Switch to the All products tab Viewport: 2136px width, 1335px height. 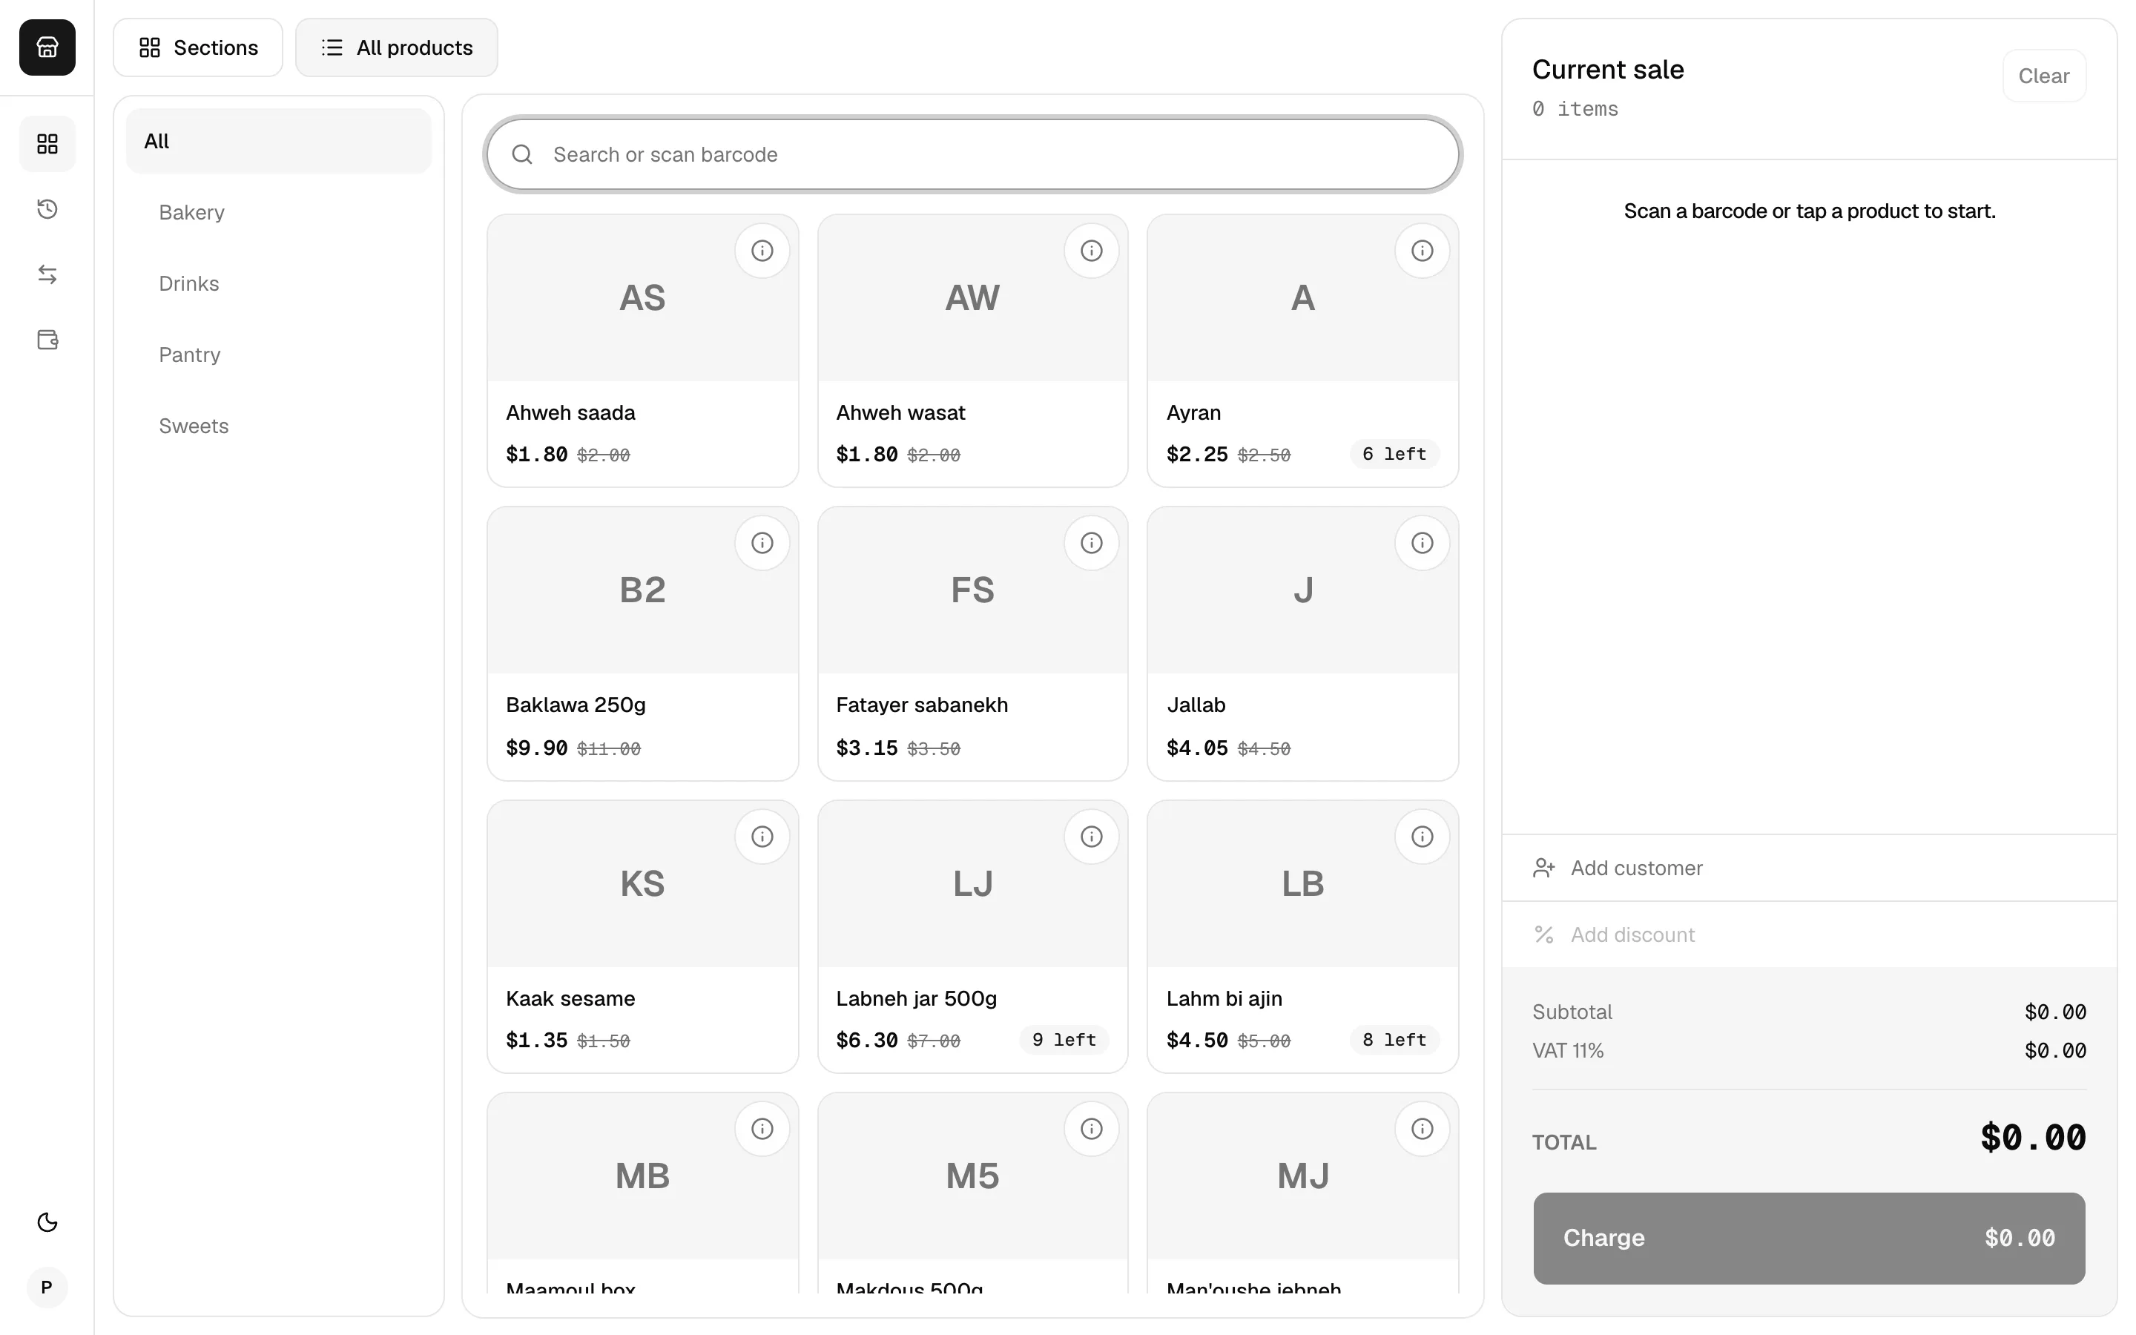(396, 47)
